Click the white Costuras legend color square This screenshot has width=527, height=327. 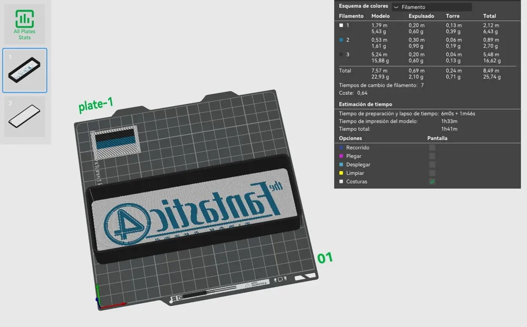tap(341, 182)
